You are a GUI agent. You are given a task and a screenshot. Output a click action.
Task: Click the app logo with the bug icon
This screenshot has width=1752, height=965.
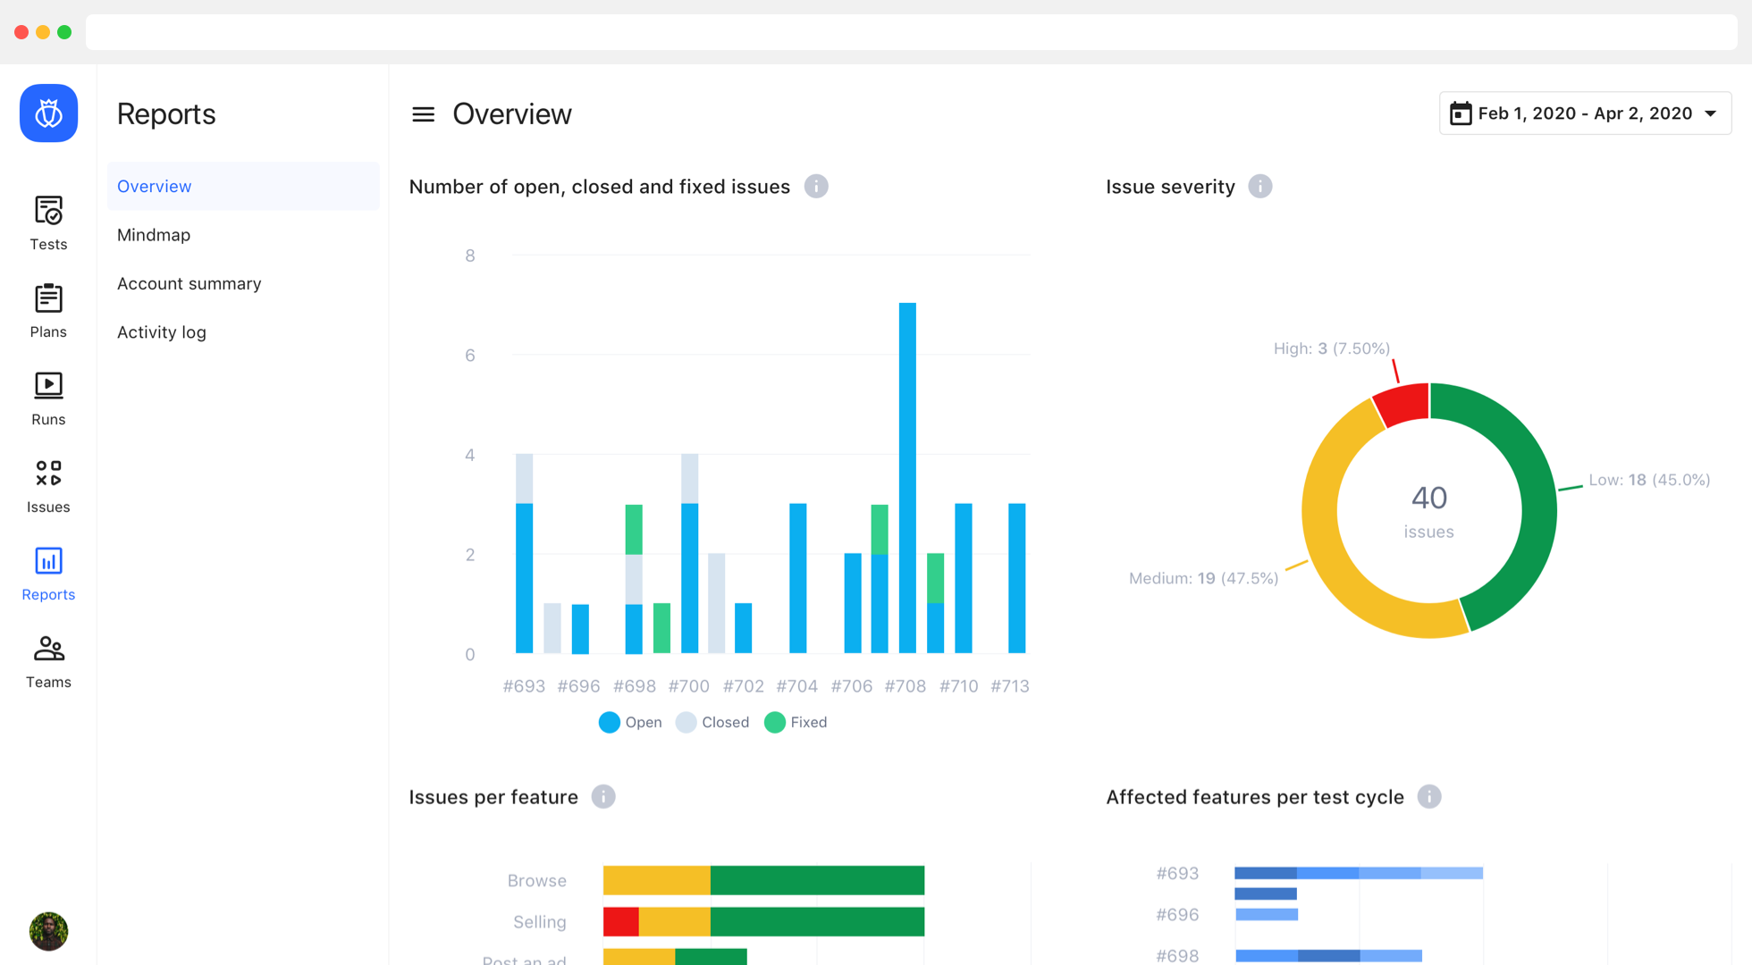pyautogui.click(x=48, y=113)
